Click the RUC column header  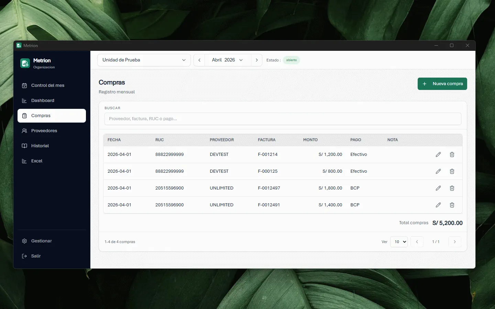[x=159, y=140]
